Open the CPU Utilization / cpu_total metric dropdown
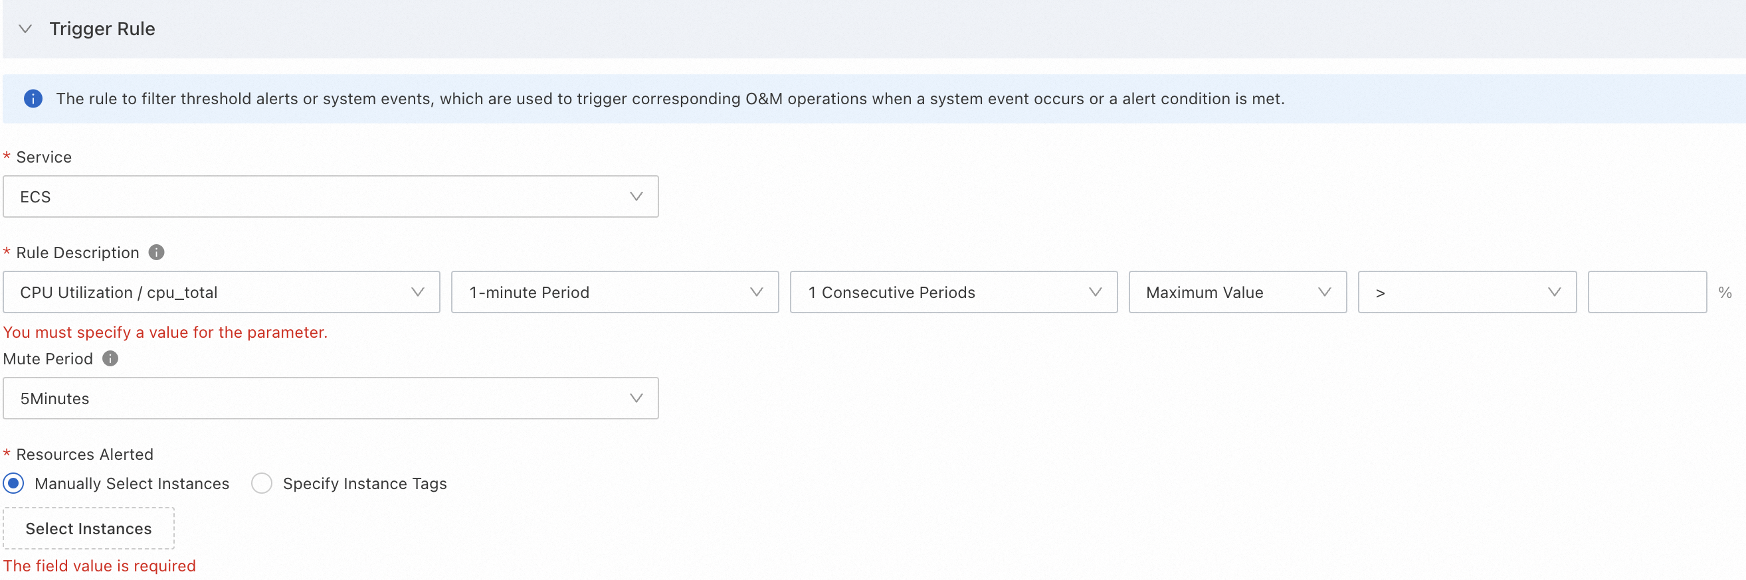 [x=221, y=293]
